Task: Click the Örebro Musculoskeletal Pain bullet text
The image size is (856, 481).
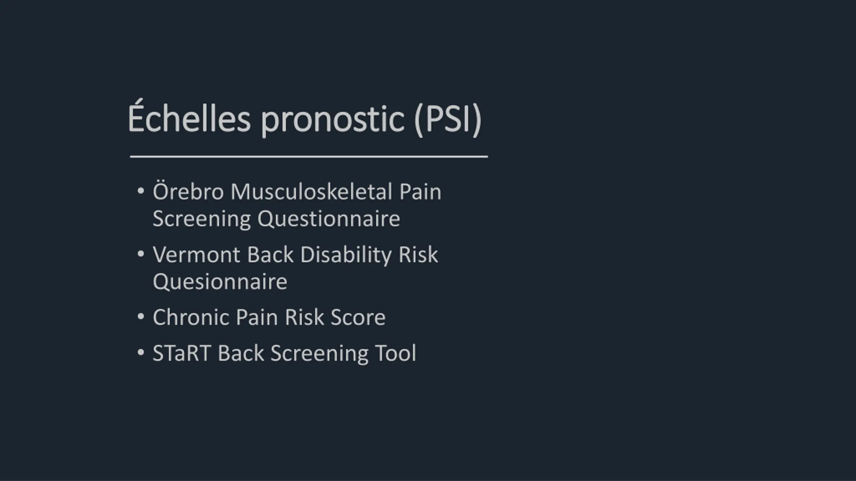Action: (297, 191)
